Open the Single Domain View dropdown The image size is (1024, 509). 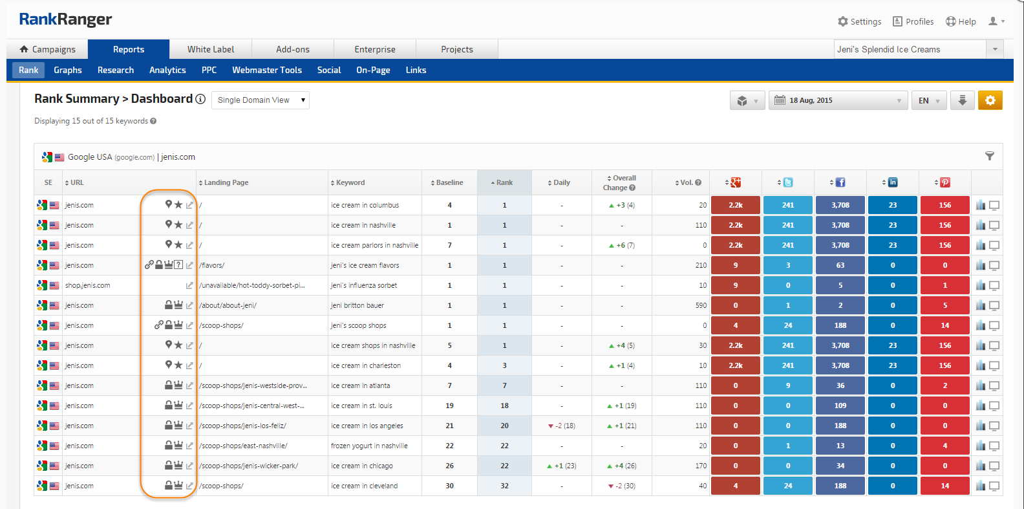[x=261, y=100]
